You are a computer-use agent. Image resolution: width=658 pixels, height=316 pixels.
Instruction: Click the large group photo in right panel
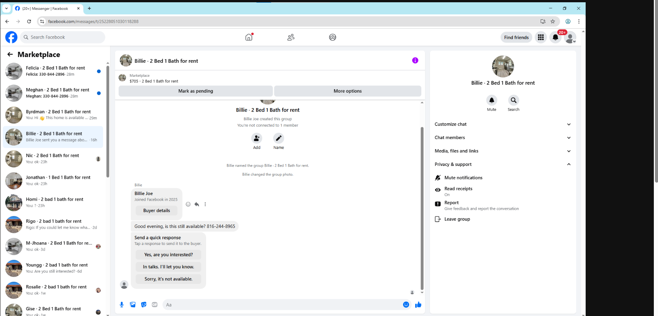click(503, 67)
